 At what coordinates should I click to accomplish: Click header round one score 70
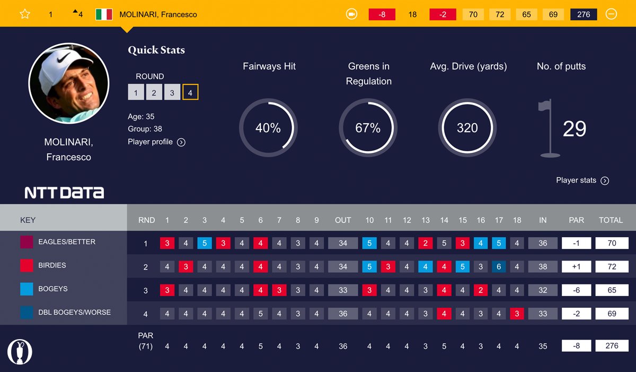click(473, 14)
